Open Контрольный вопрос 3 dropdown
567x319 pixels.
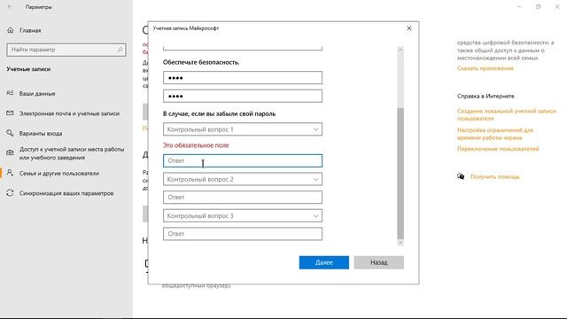[243, 215]
